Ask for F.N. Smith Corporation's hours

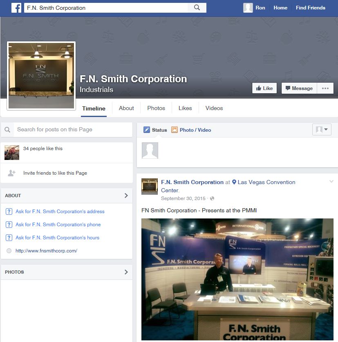tap(57, 238)
